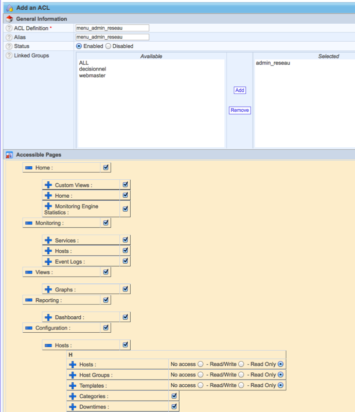The image size is (355, 412).
Task: Select admin_reseau in the Selected list
Action: [273, 63]
